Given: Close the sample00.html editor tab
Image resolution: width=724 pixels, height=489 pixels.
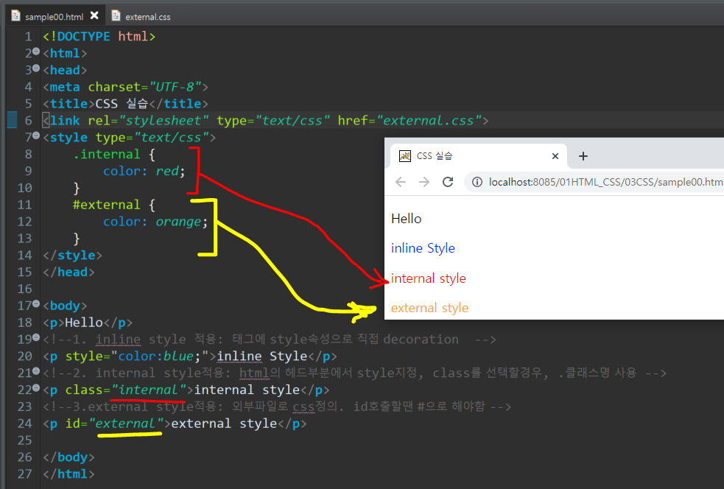Looking at the screenshot, I should [x=94, y=15].
